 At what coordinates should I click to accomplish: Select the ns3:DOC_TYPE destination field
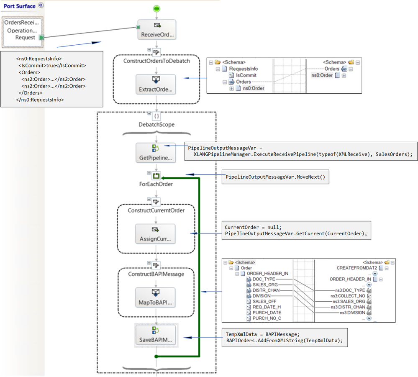pyautogui.click(x=350, y=290)
